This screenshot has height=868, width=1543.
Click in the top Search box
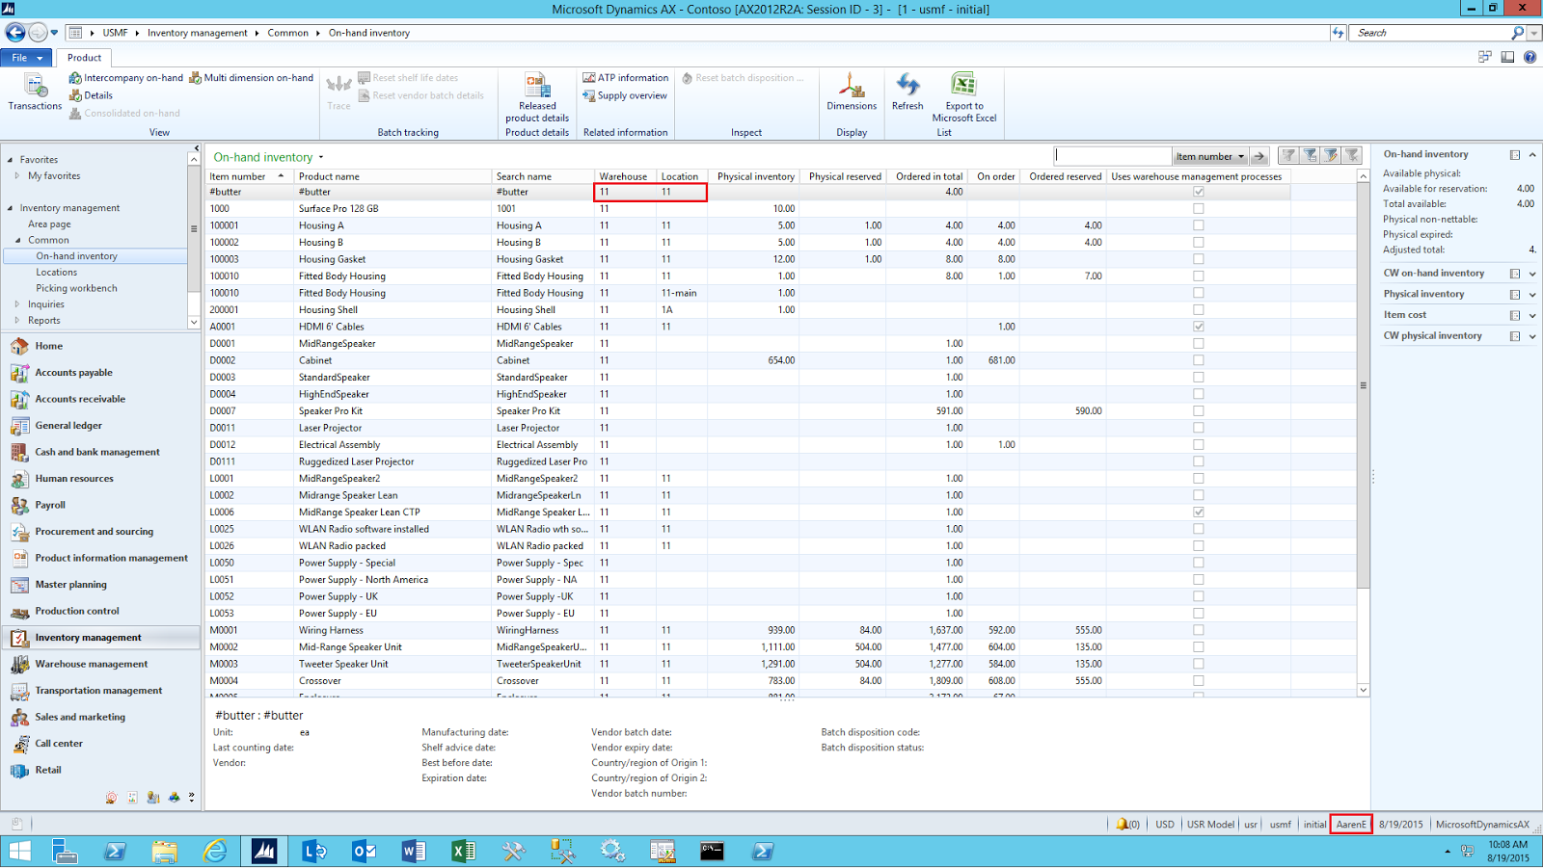[1430, 33]
